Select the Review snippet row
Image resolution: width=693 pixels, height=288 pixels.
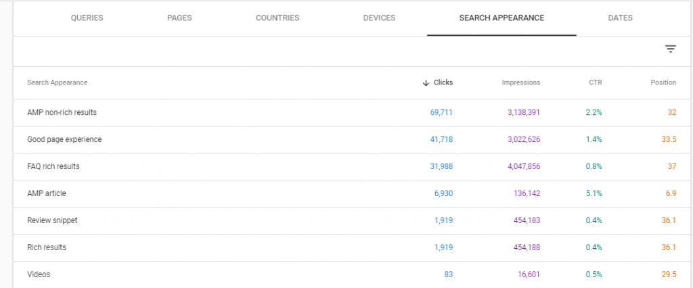(353, 220)
